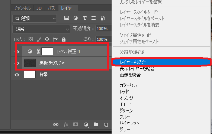Click レイヤースタイルをペースト menu item

click(142, 19)
